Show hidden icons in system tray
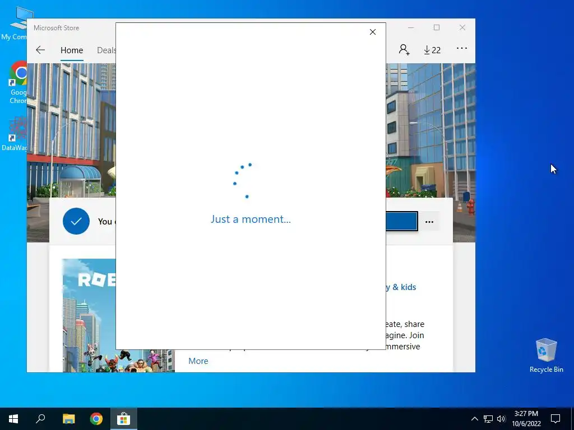 point(474,419)
